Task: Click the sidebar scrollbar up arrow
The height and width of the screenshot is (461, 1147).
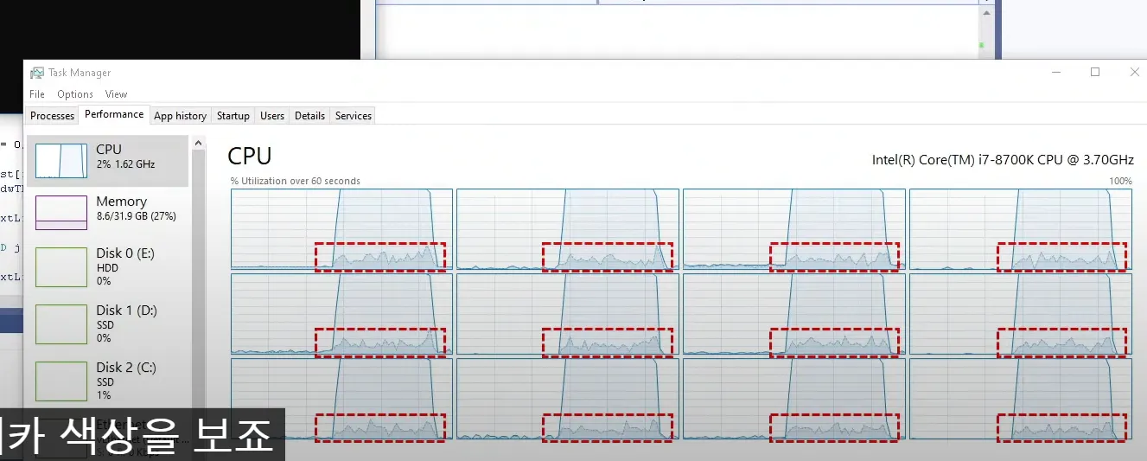Action: pyautogui.click(x=198, y=143)
